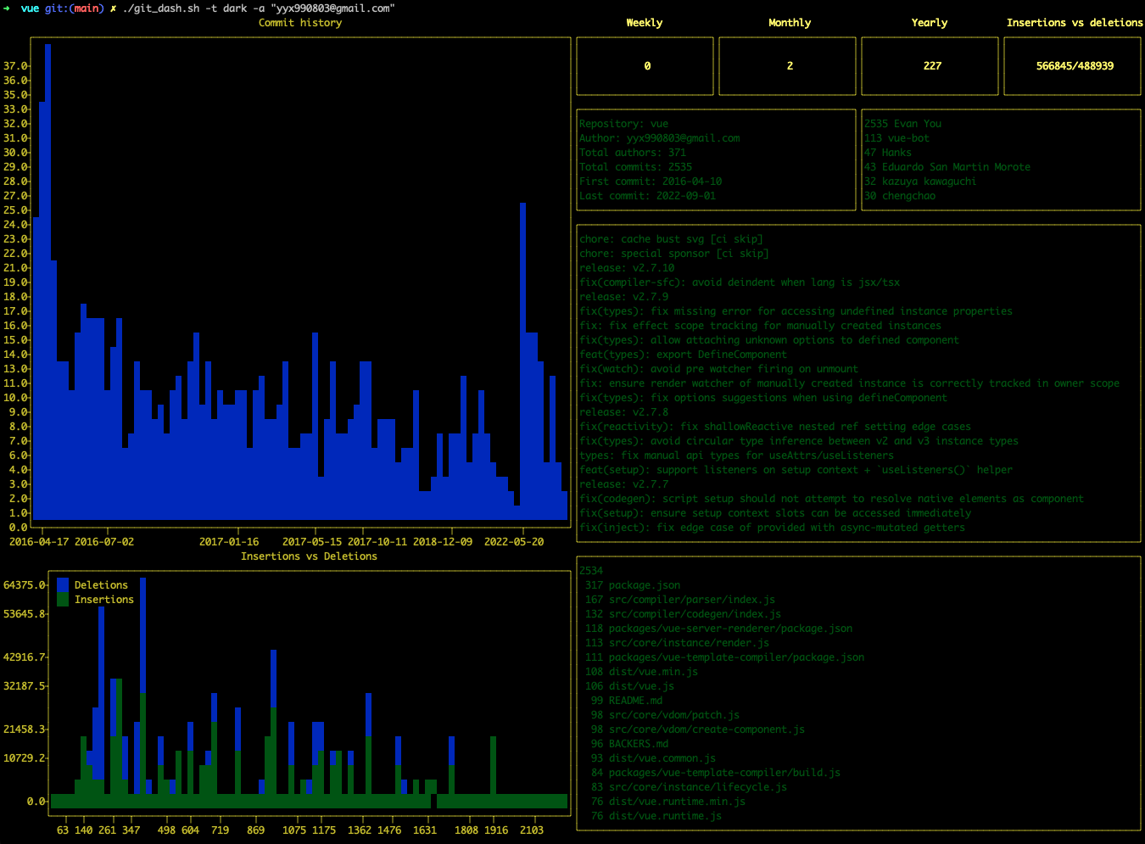This screenshot has width=1145, height=844.
Task: Click the '317 package.json' file row
Action: [x=633, y=585]
